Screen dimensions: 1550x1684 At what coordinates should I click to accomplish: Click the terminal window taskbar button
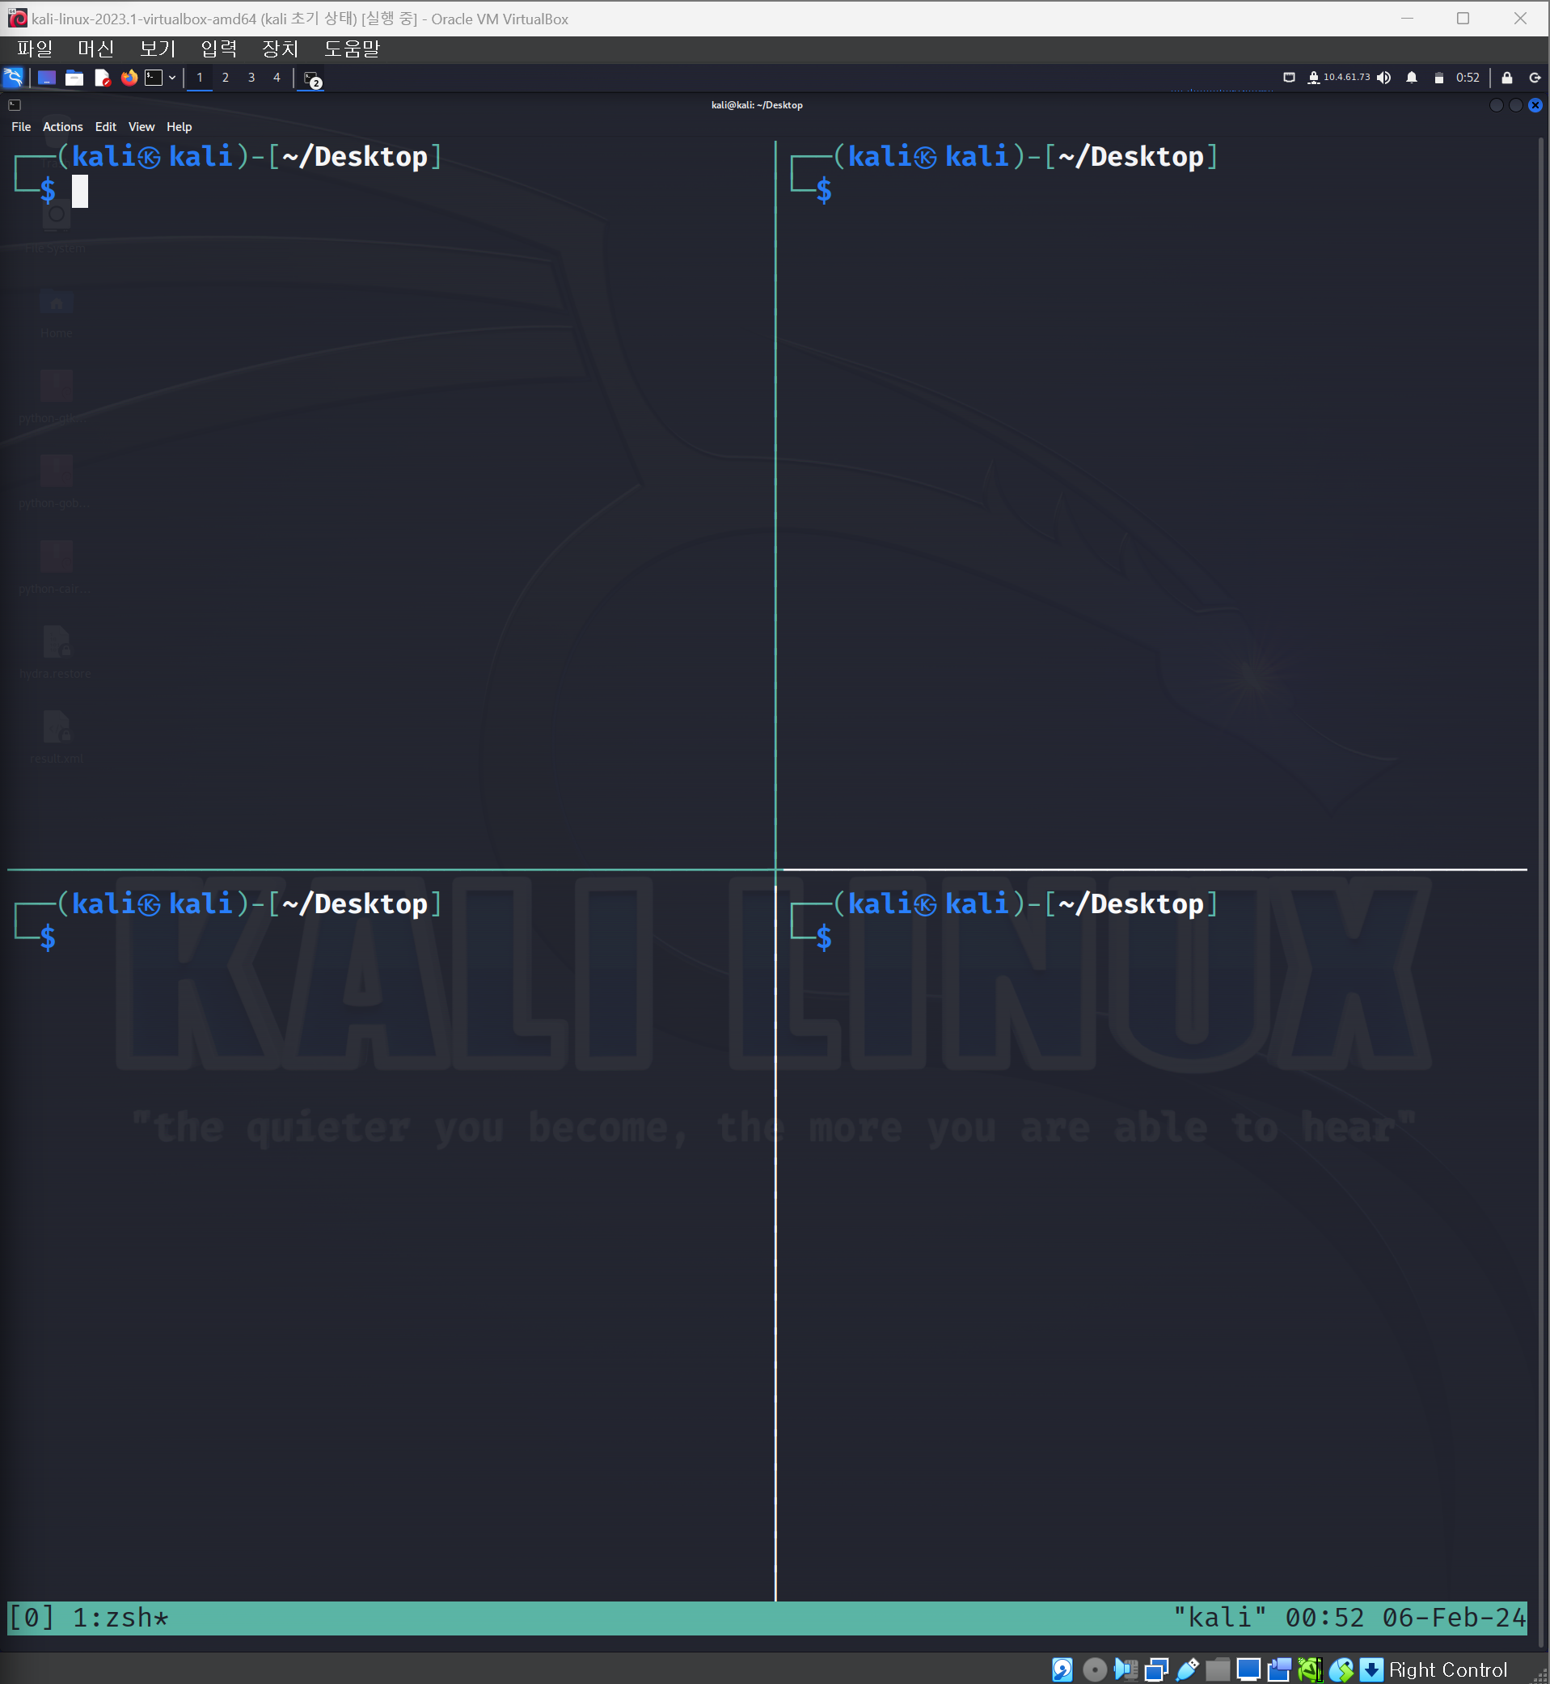pos(312,79)
